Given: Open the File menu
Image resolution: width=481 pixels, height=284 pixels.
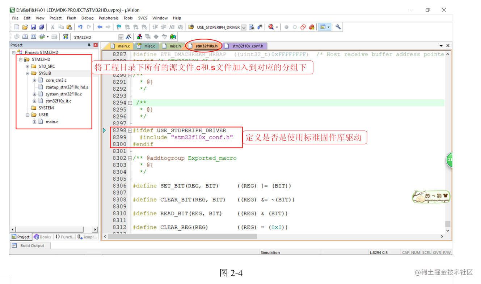Looking at the screenshot, I should pyautogui.click(x=15, y=18).
